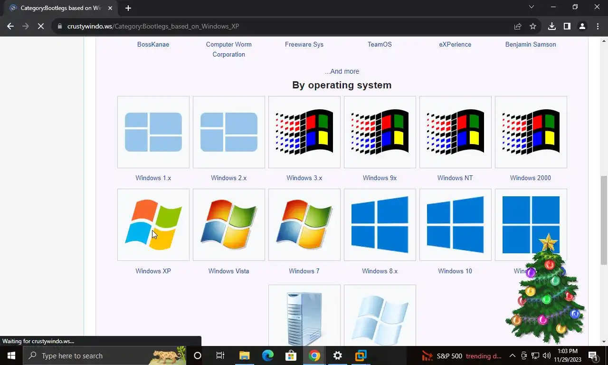Open the Windows 1.x text link

(x=153, y=178)
